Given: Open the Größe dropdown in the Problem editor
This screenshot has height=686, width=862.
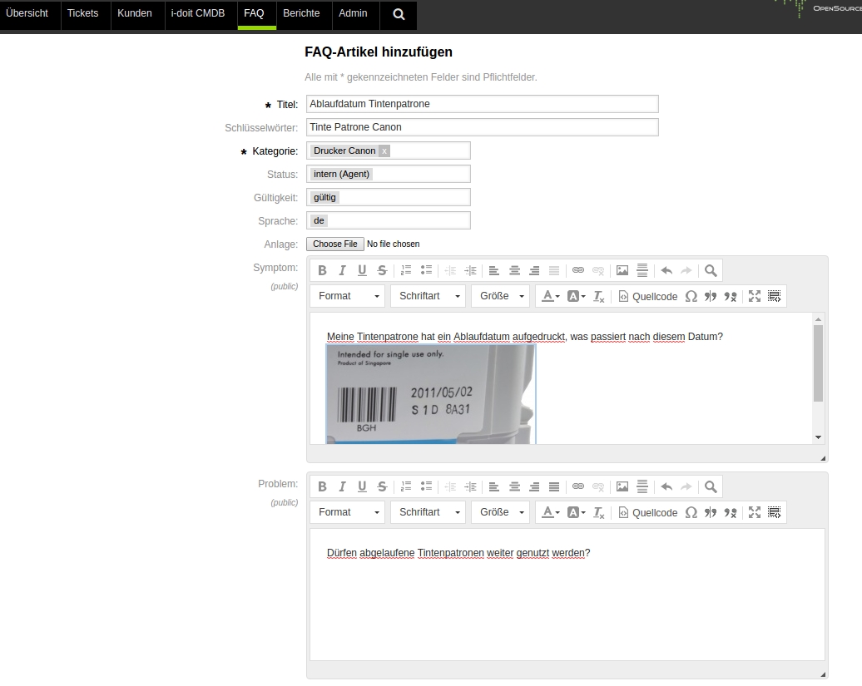Looking at the screenshot, I should point(501,512).
